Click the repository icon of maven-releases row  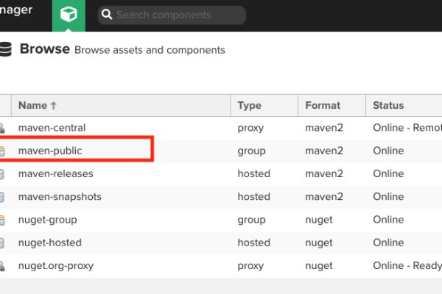pos(2,174)
